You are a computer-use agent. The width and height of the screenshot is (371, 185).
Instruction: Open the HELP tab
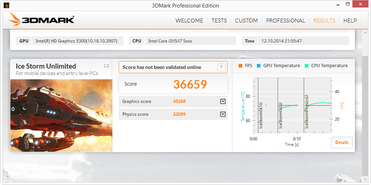click(350, 21)
